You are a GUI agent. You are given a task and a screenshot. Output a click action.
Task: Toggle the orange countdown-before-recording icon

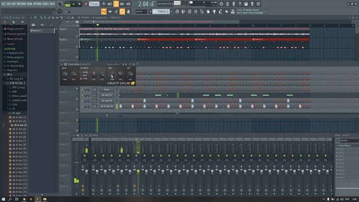point(116,4)
